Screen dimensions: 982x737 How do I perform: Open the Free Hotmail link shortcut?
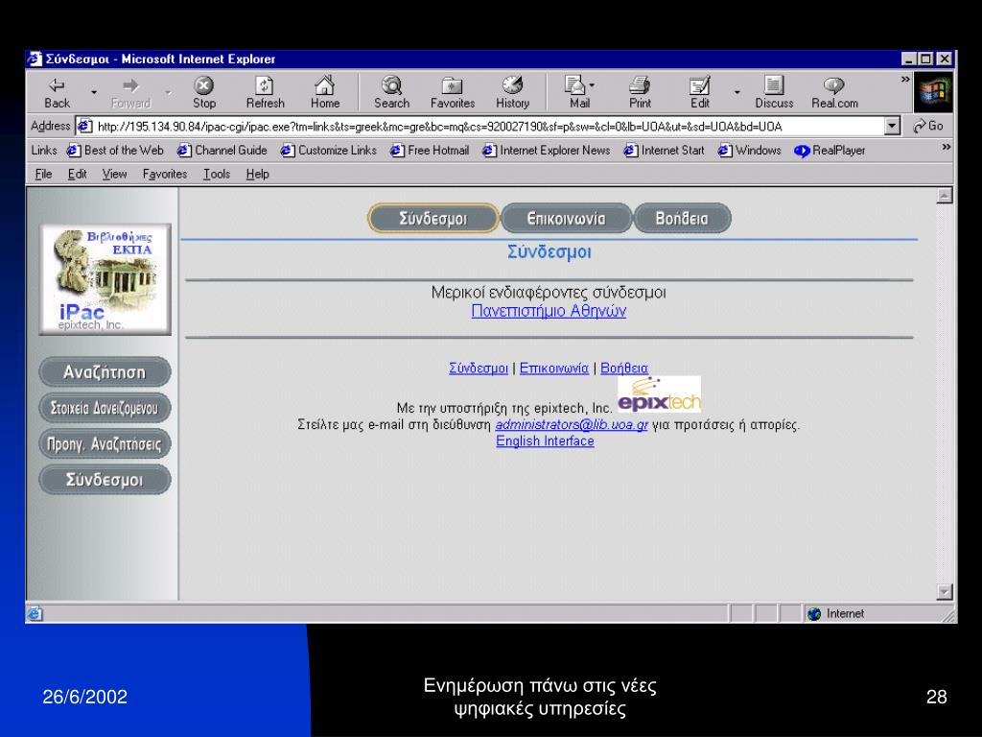point(430,151)
